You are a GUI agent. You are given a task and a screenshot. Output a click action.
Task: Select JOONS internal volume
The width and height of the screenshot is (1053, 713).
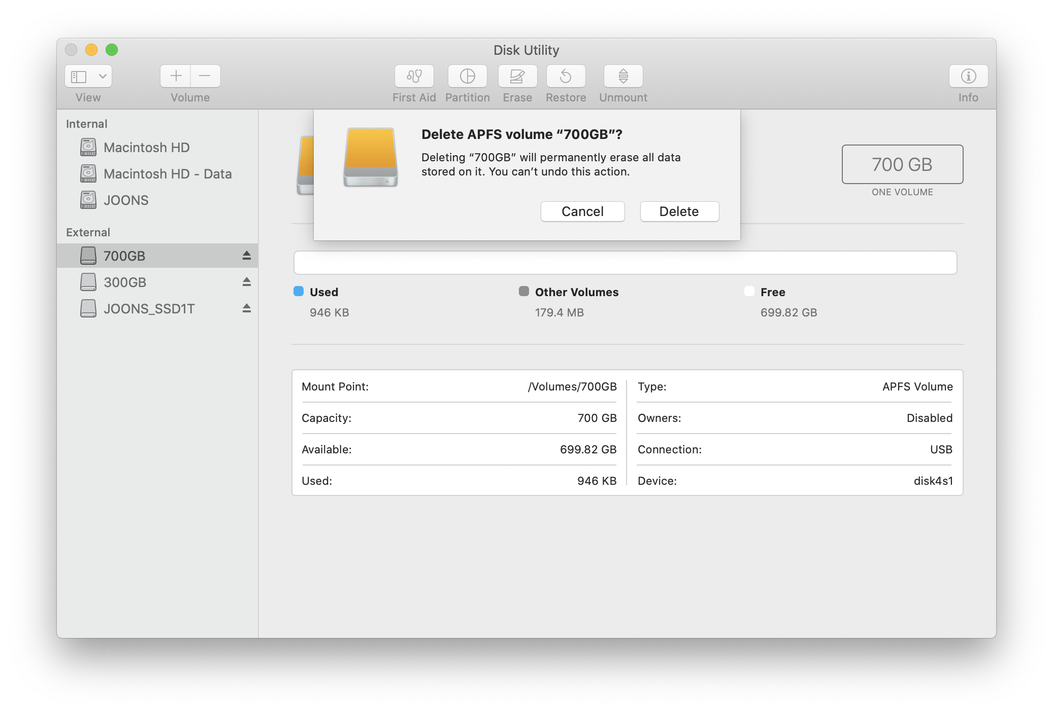pos(126,200)
